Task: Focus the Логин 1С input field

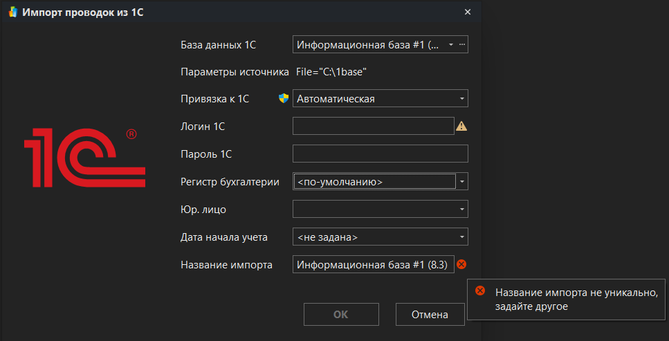Action: click(374, 126)
